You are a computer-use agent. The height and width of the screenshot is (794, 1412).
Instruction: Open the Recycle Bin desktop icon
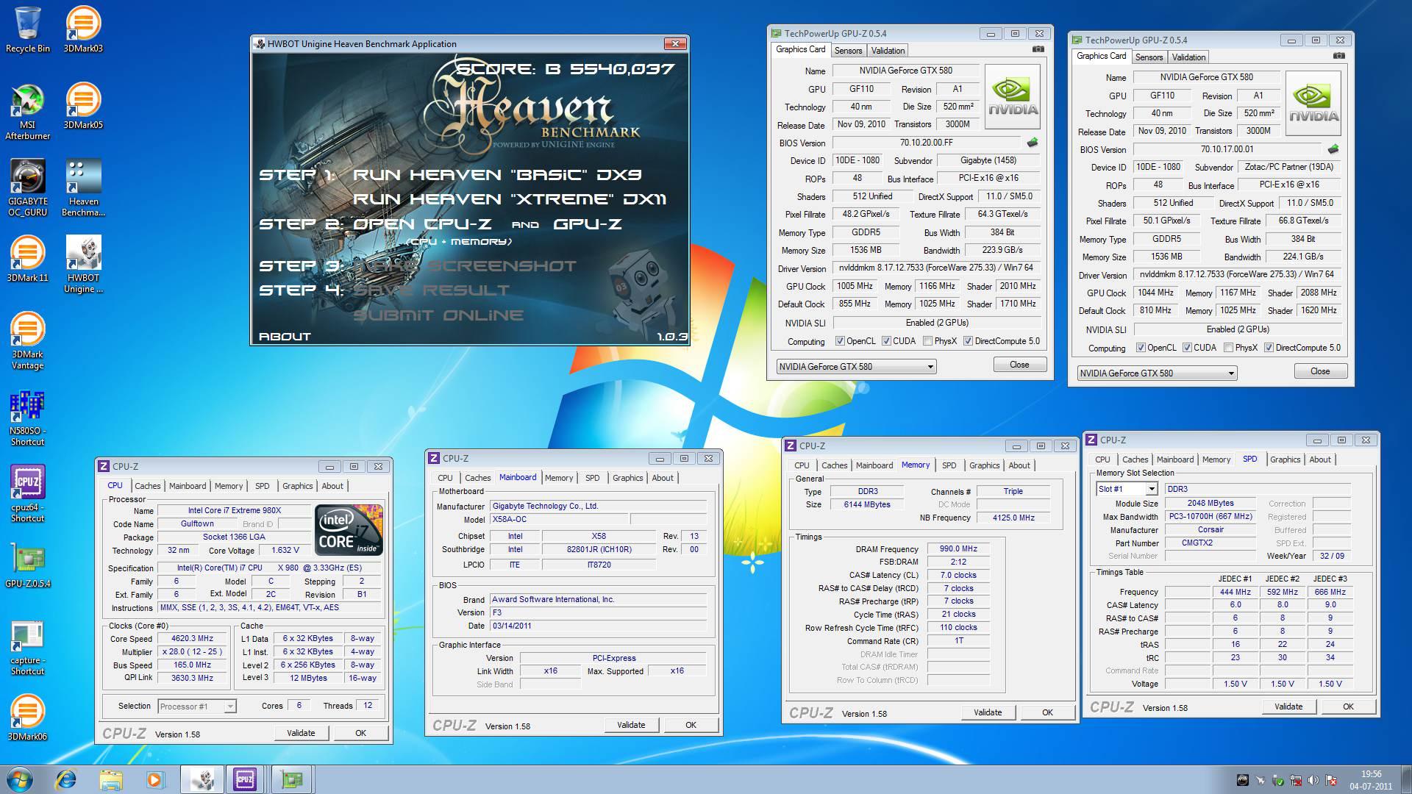(x=28, y=29)
